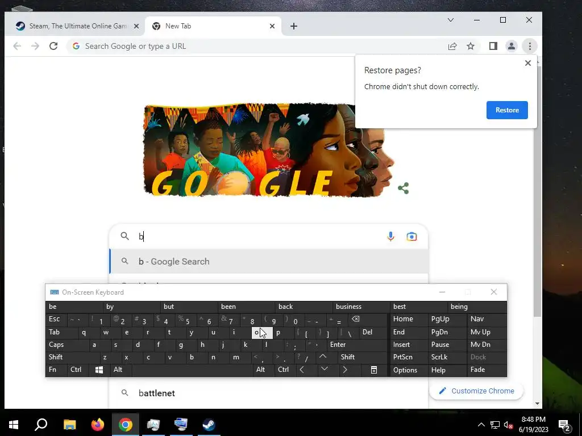Go back with the back arrow

point(17,46)
